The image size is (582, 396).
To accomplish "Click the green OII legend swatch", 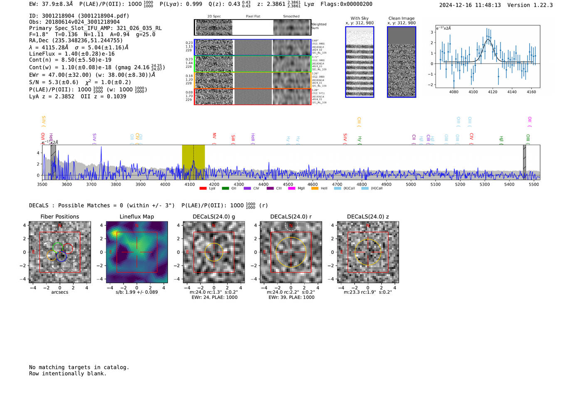I will click(225, 188).
